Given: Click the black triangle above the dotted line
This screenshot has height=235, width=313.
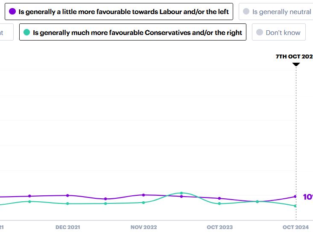Looking at the screenshot, I should click(296, 64).
